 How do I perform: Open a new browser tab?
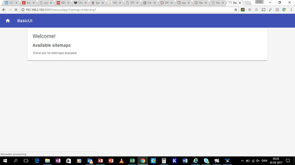[248, 3]
